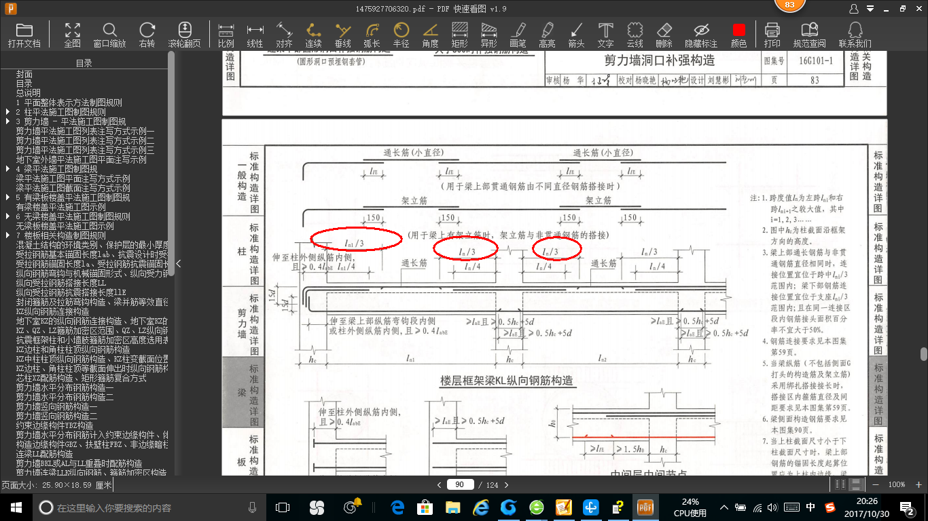This screenshot has width=928, height=521.
Task: Expand bookmark 7 楼板相关构造制图规则
Action: tap(8, 235)
